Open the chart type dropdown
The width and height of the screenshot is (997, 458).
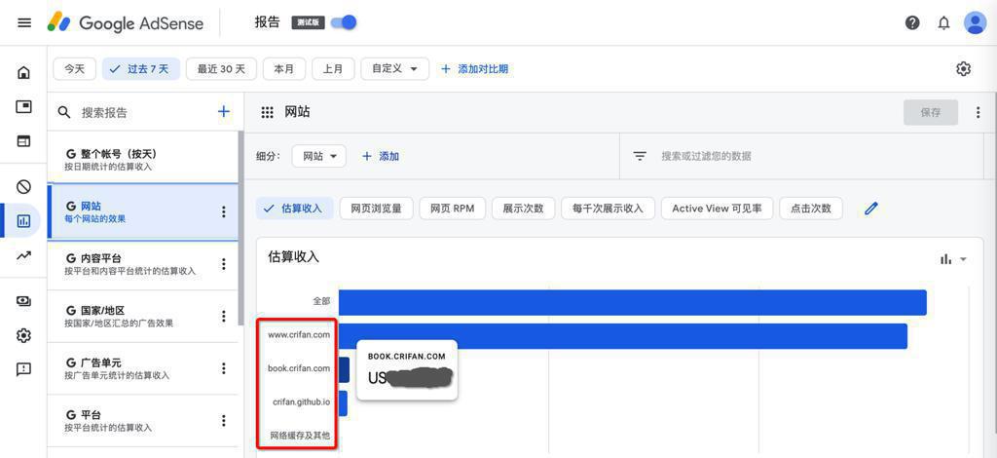(953, 259)
